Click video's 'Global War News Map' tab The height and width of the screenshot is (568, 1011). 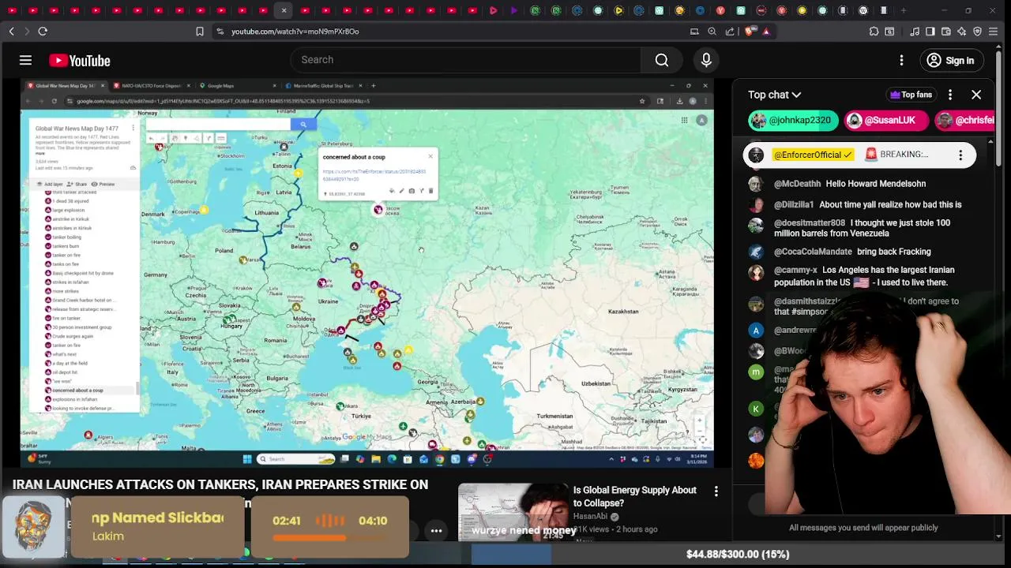(65, 85)
